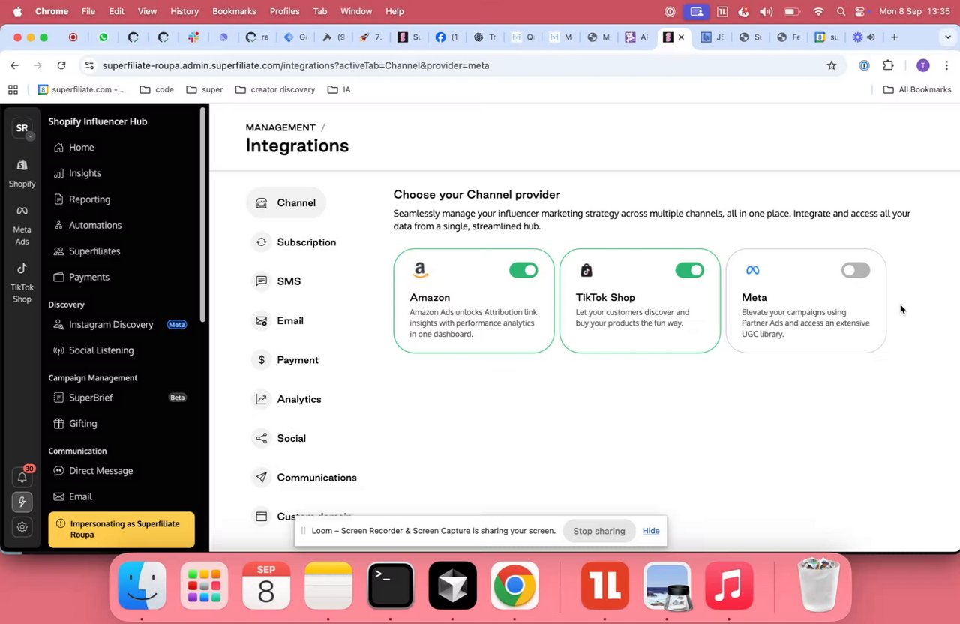
Task: Click Stop sharing in Loom bar
Action: [x=599, y=531]
